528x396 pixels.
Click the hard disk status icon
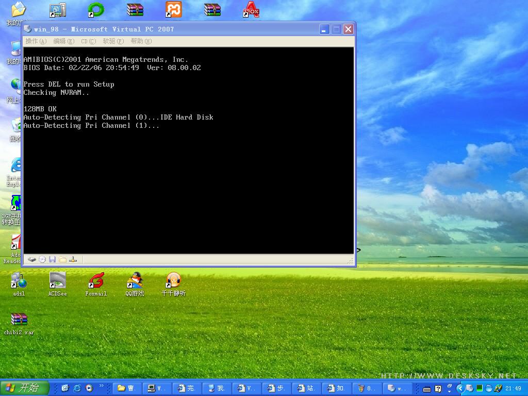32,260
